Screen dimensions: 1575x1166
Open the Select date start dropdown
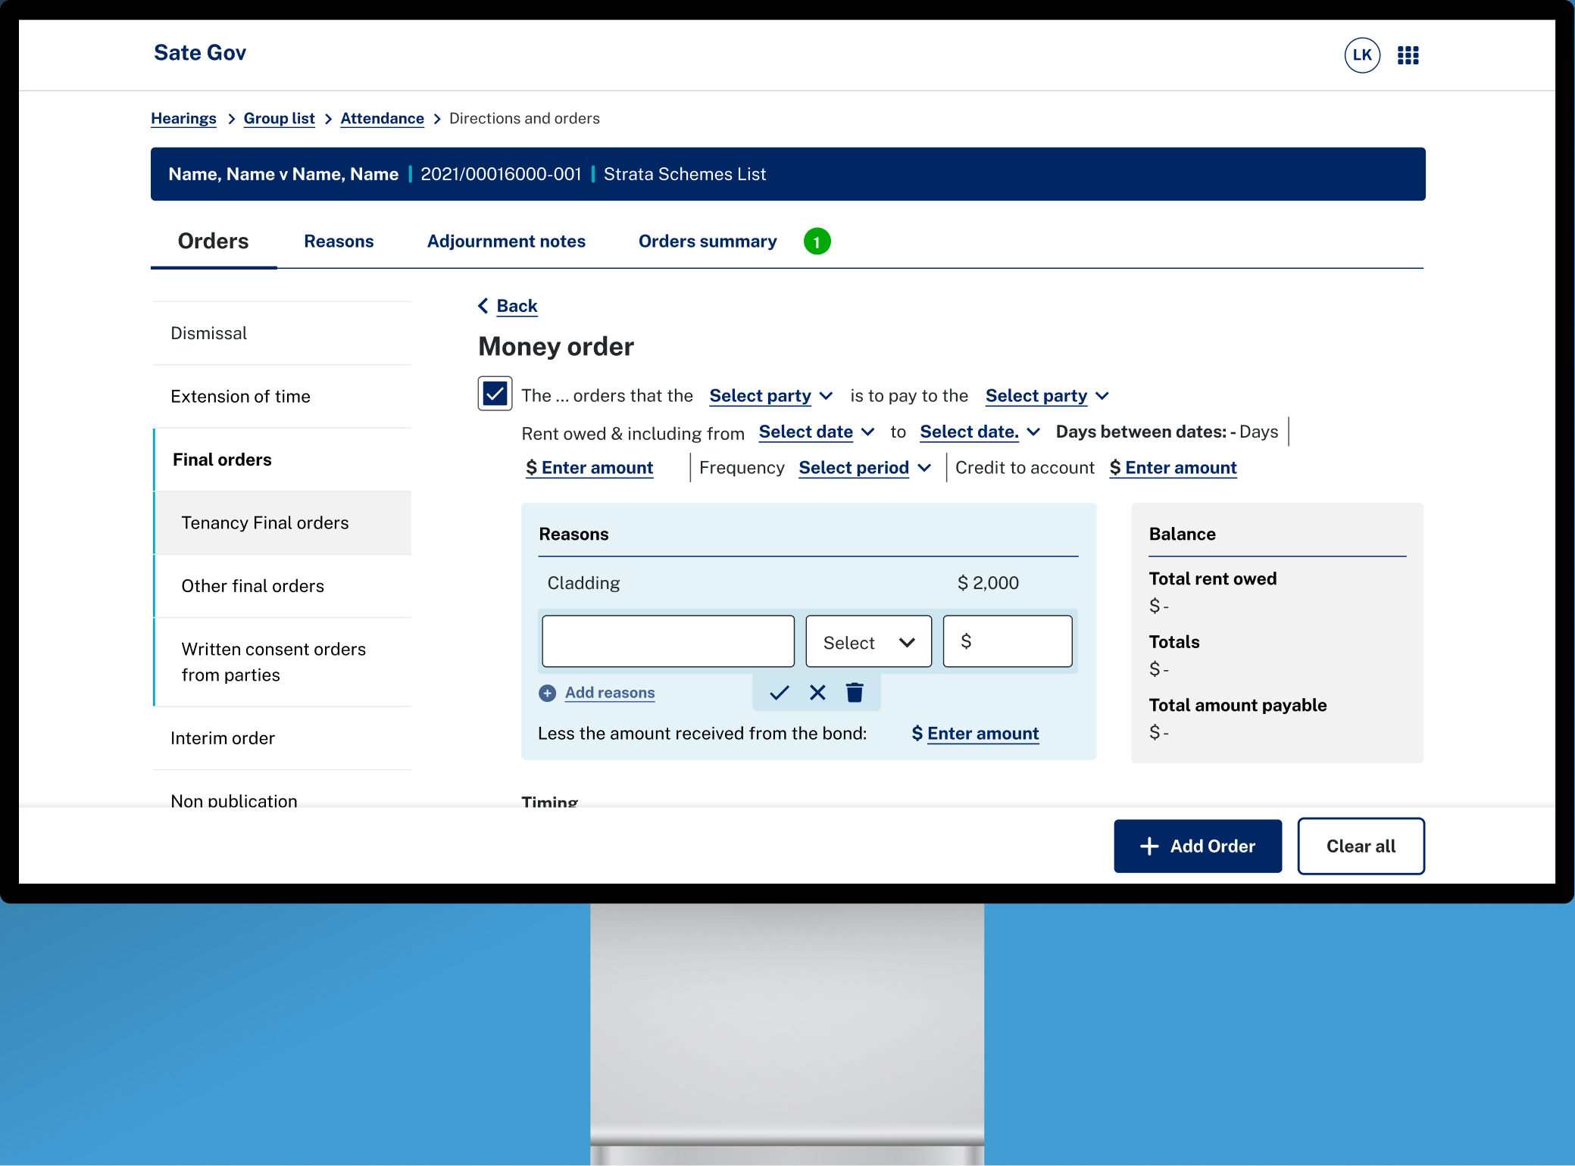(816, 432)
